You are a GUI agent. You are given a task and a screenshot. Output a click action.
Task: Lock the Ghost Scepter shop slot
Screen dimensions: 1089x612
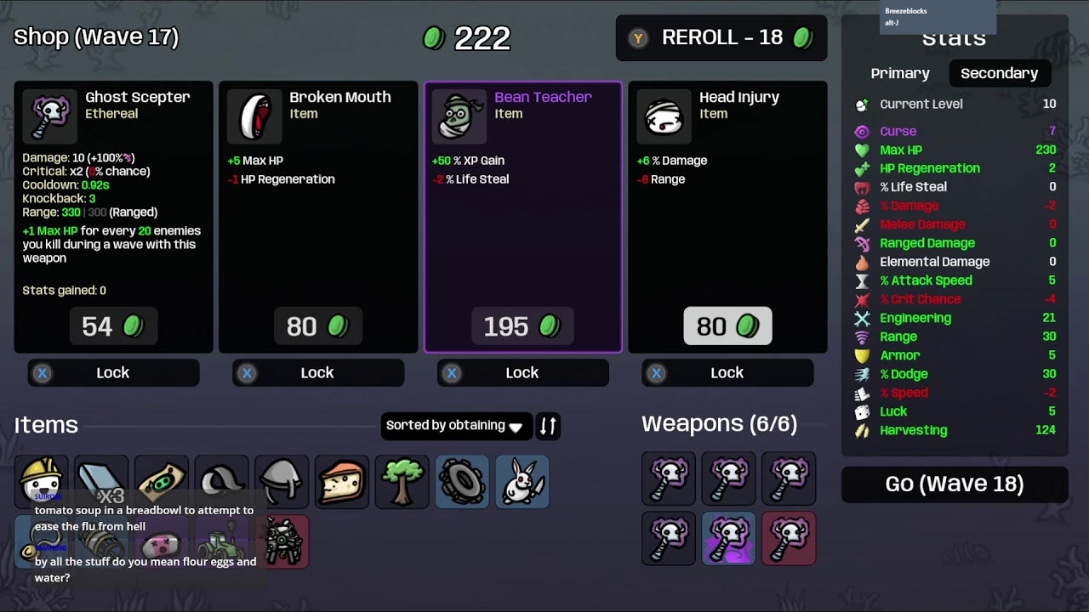point(113,372)
